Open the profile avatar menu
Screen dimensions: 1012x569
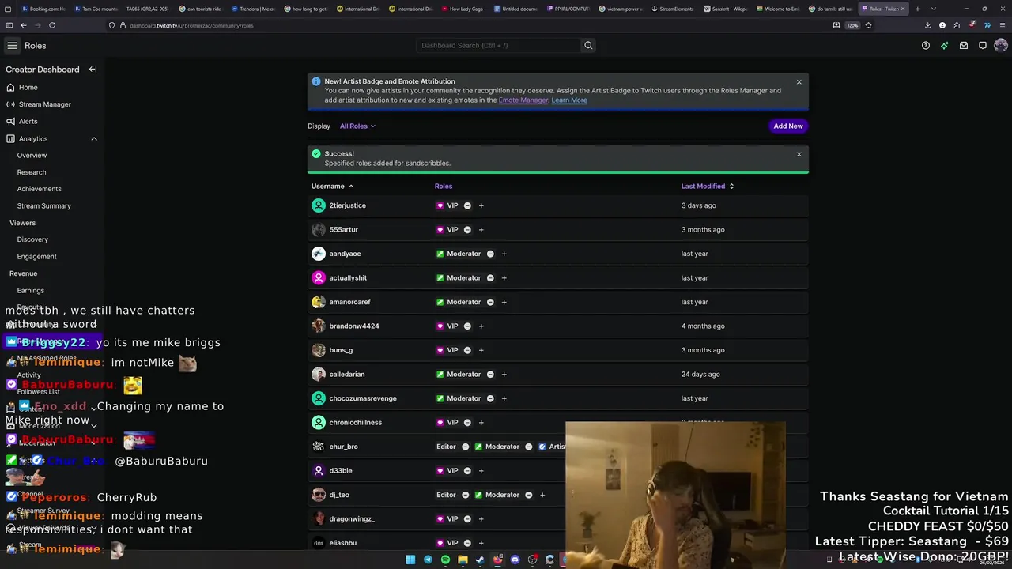1001,46
